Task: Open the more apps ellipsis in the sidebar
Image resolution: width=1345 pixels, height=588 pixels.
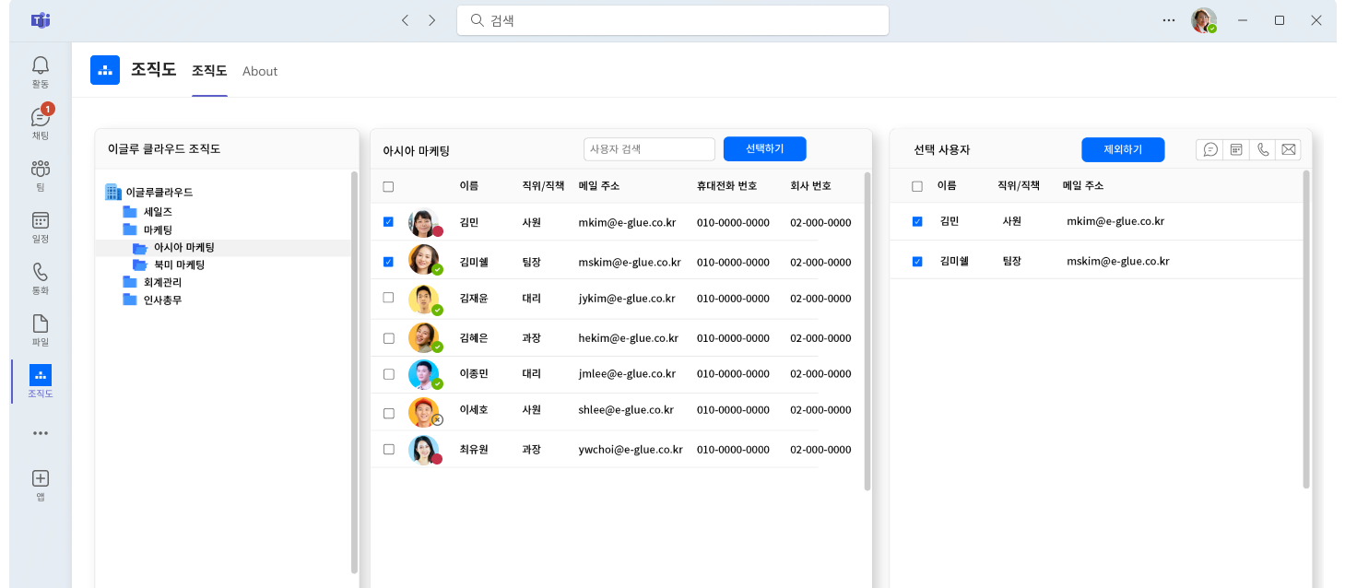Action: click(x=41, y=433)
